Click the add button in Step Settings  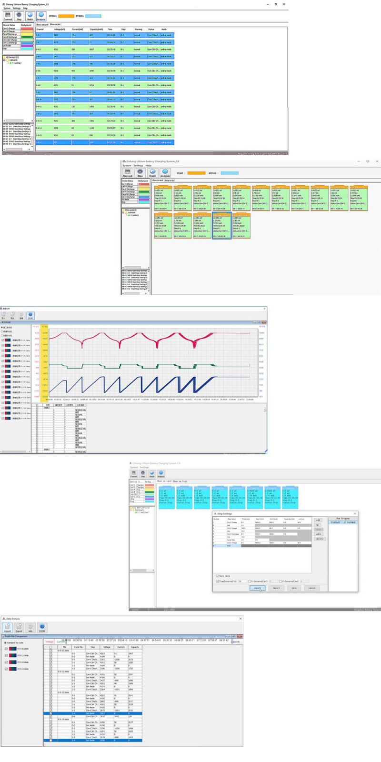pyautogui.click(x=318, y=520)
